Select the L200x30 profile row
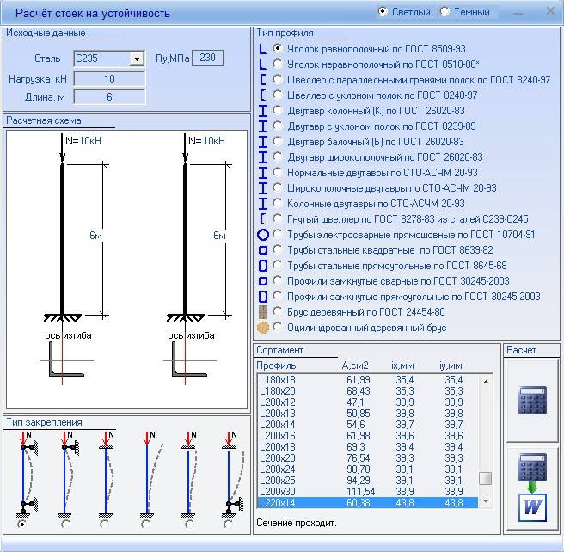The height and width of the screenshot is (552, 564). (x=368, y=491)
